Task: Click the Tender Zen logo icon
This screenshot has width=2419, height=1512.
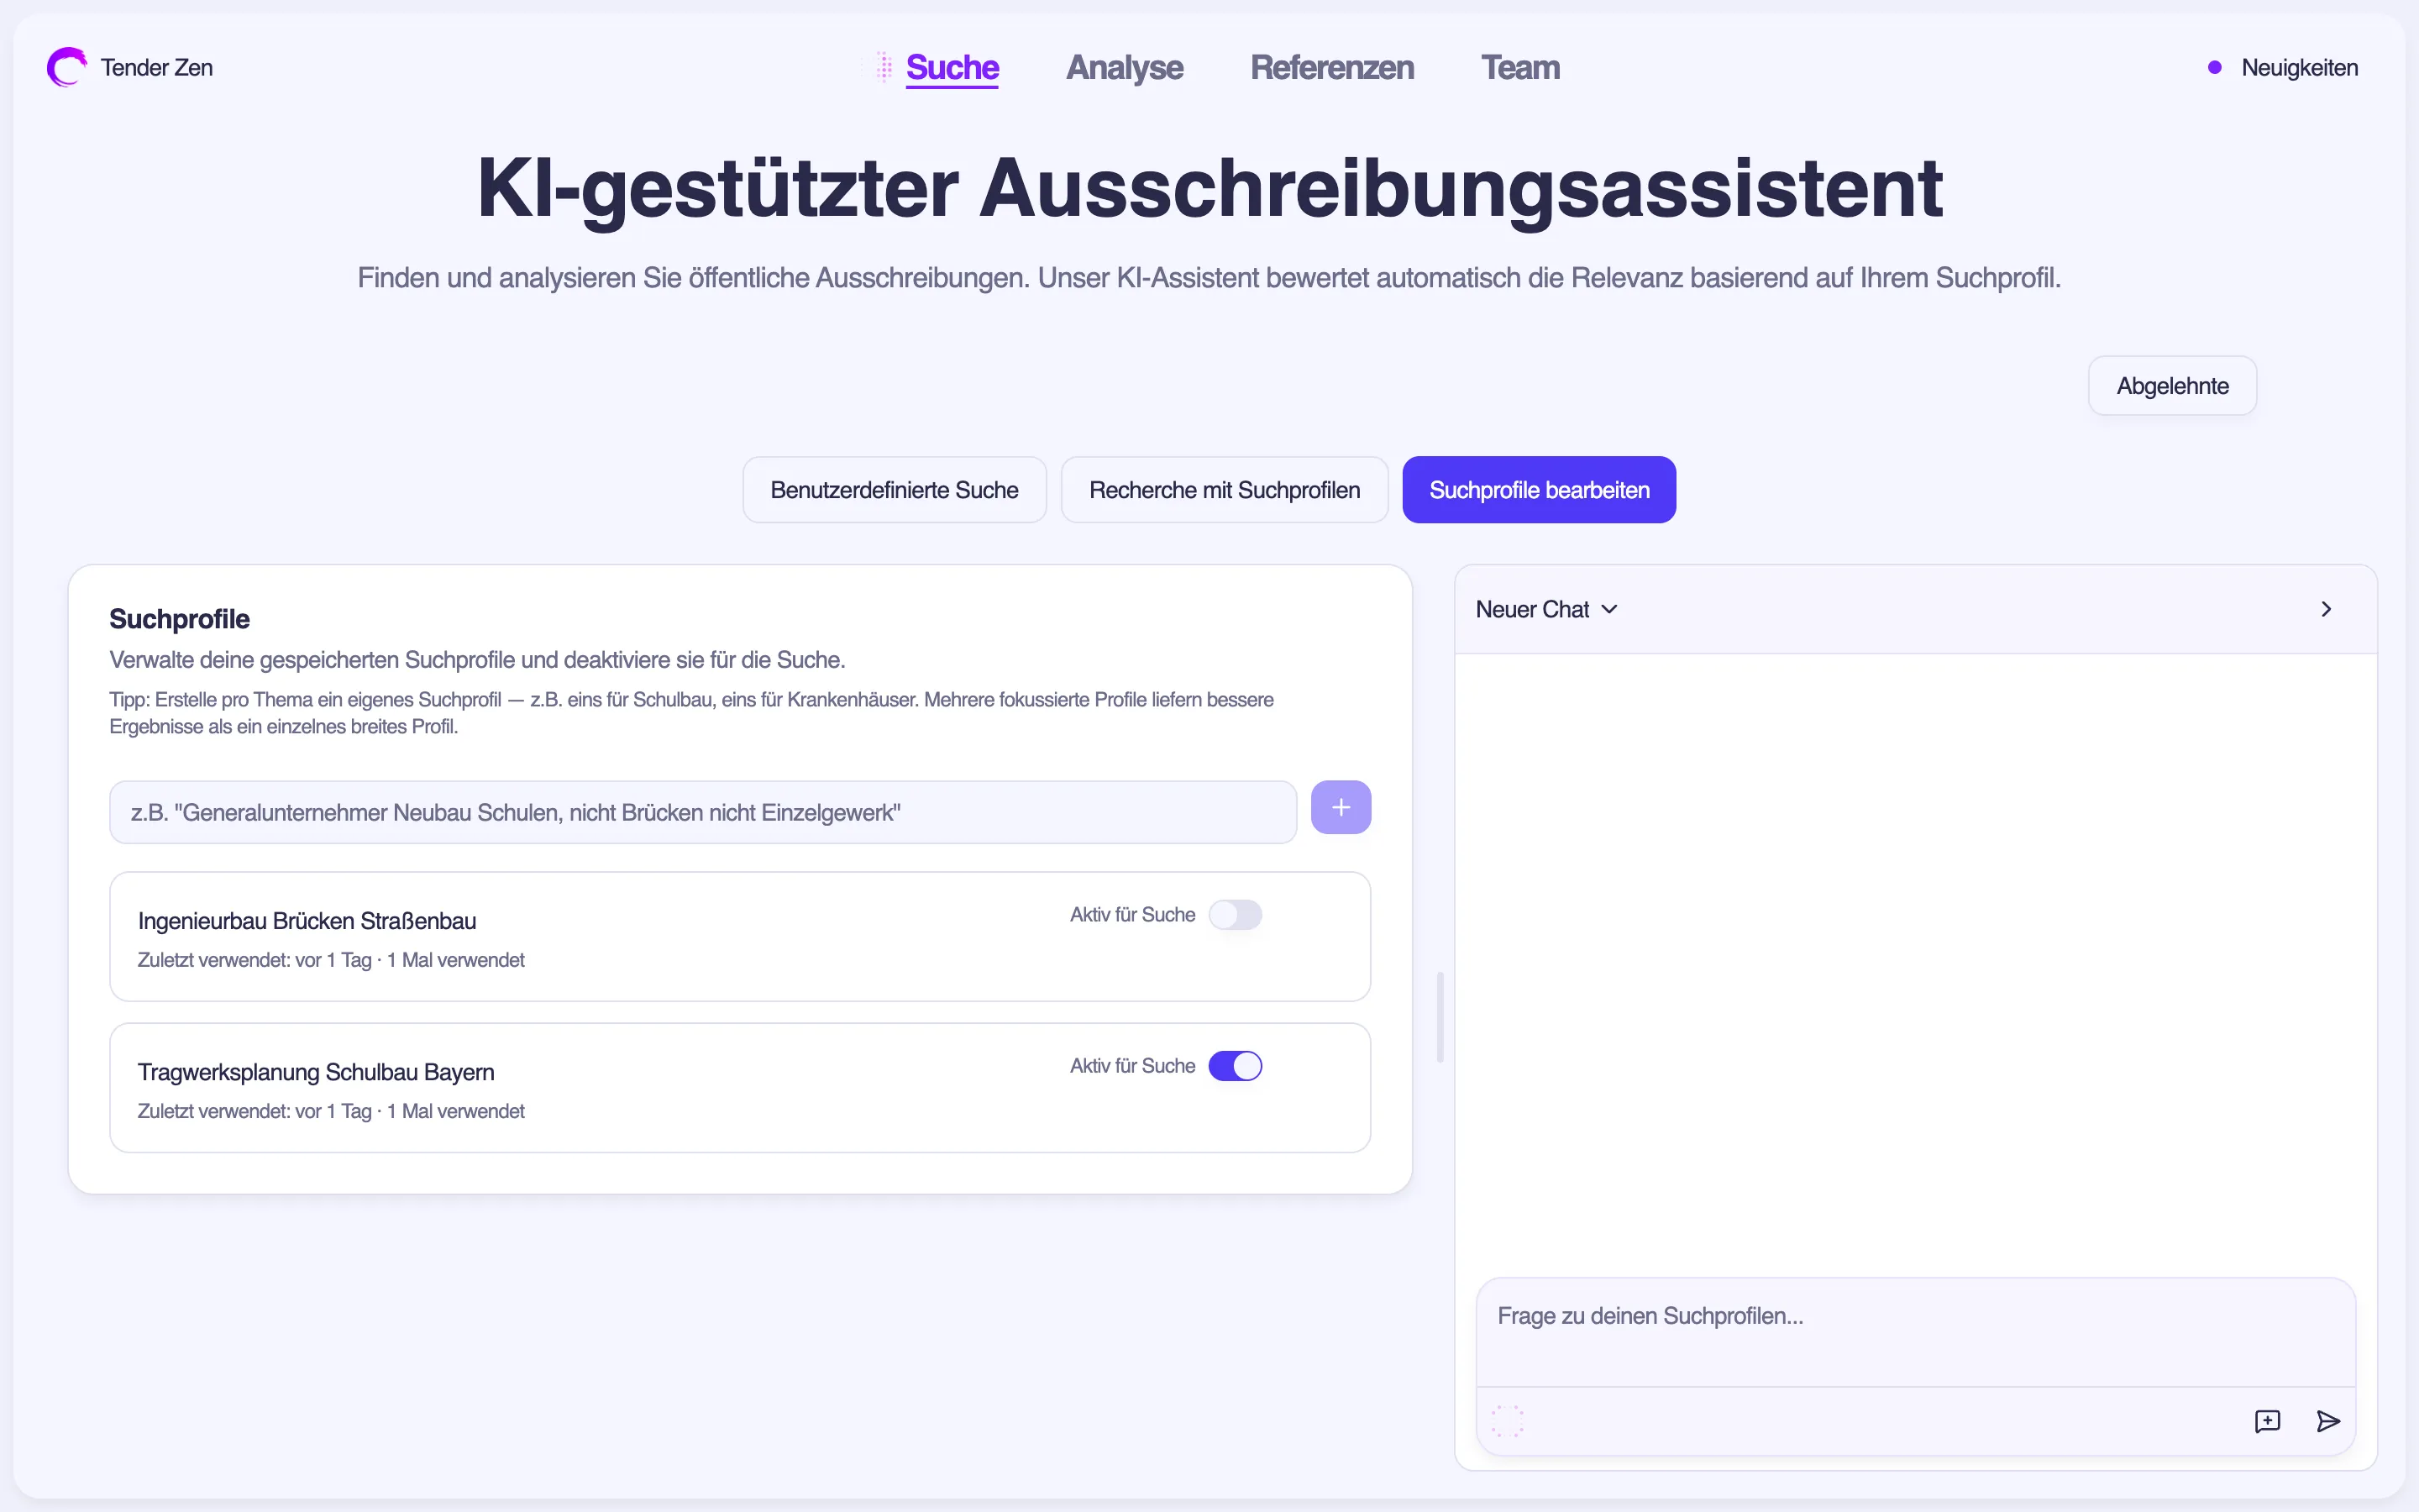Action: [x=65, y=67]
